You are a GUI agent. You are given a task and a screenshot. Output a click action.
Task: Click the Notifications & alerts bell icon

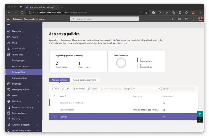pyautogui.click(x=9, y=130)
